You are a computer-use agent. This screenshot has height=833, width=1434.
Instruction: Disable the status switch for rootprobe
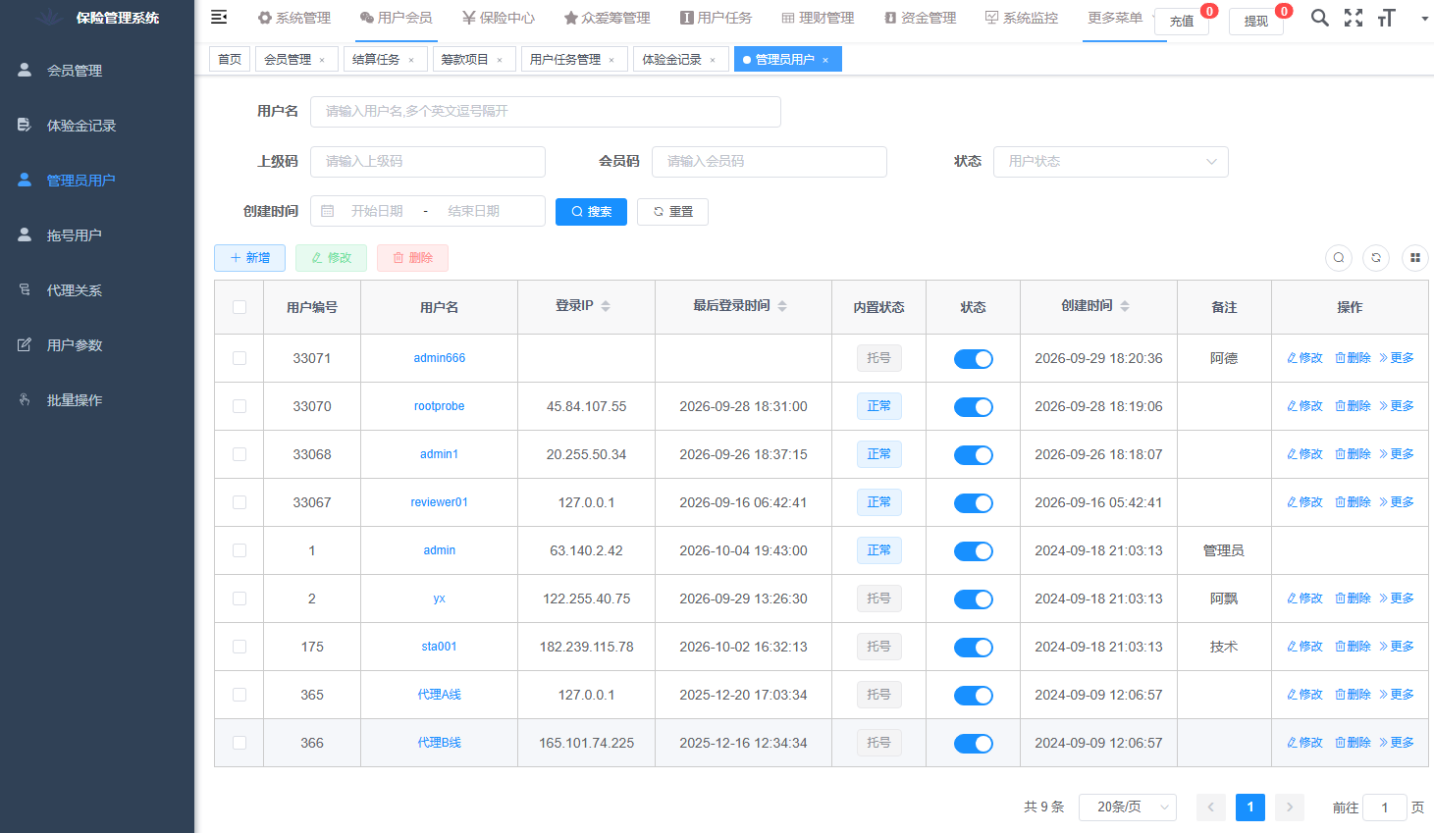click(x=974, y=406)
